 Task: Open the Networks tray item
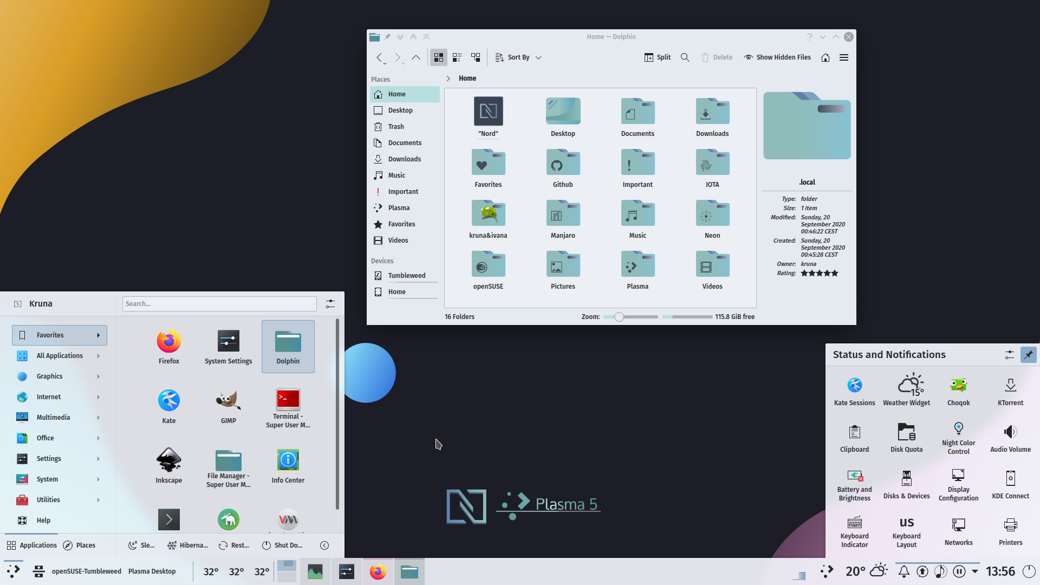click(x=958, y=531)
